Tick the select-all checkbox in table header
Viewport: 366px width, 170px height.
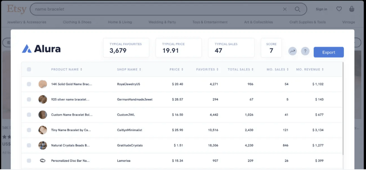(29, 70)
